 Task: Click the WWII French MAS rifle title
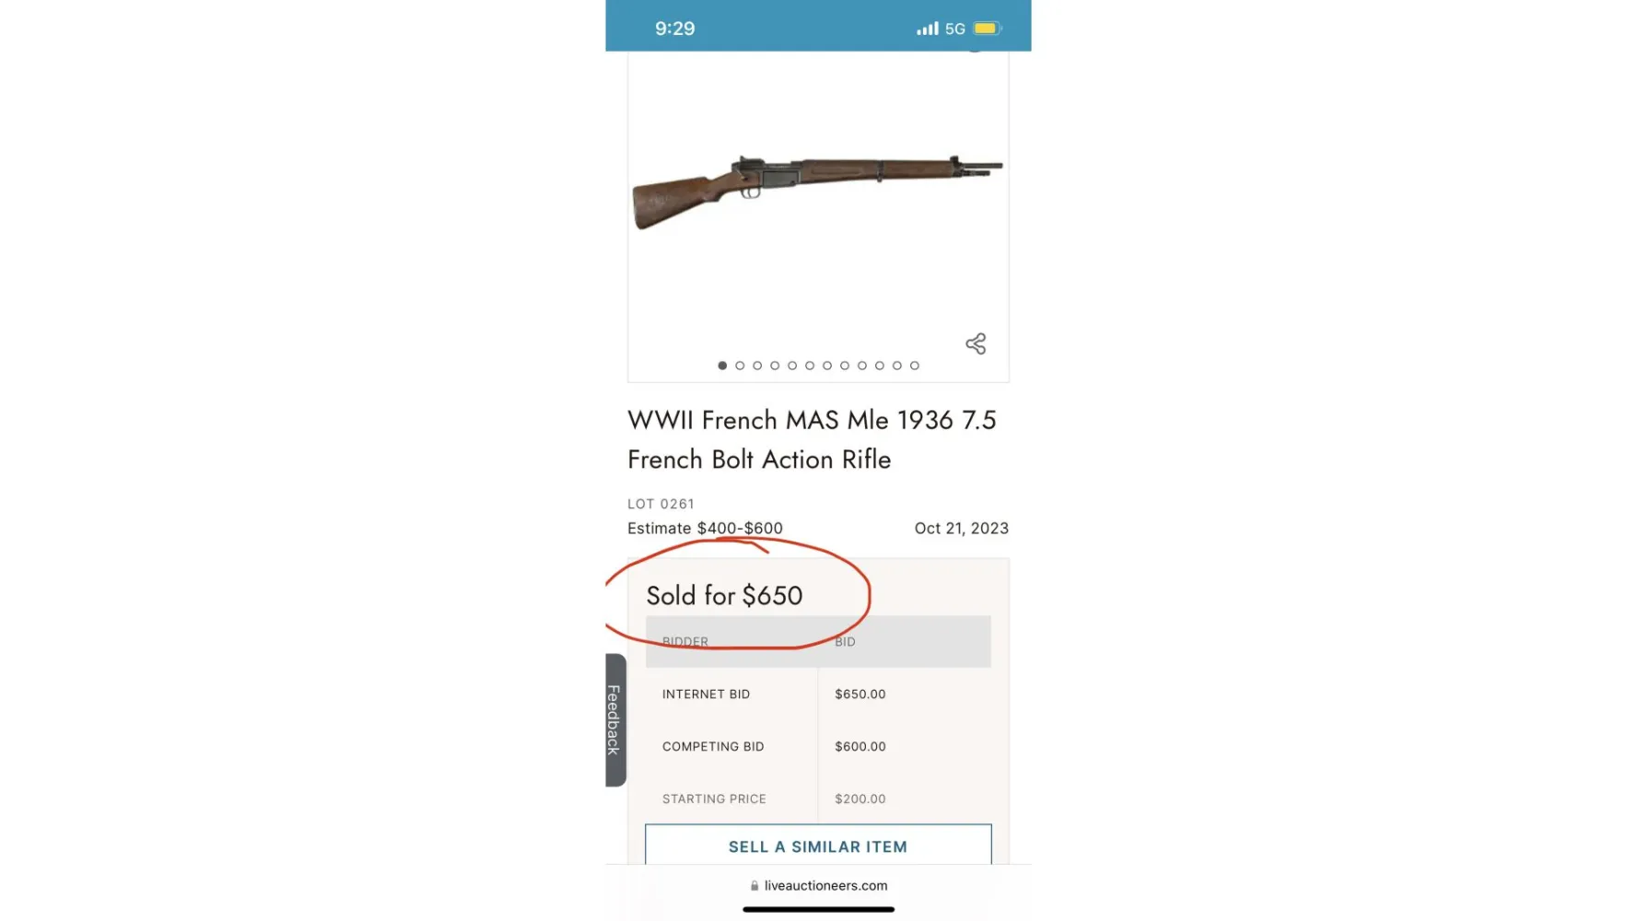tap(812, 439)
